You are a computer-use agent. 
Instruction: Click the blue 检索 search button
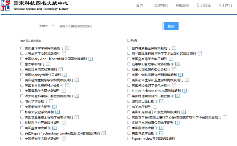(171, 26)
